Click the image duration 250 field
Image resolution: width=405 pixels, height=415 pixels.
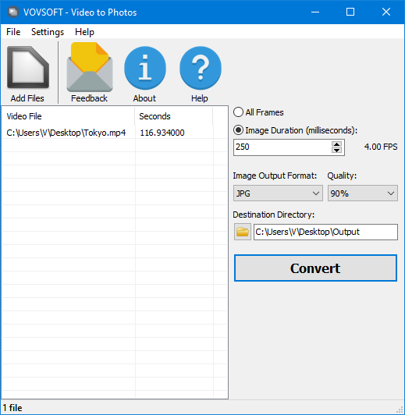tap(282, 147)
